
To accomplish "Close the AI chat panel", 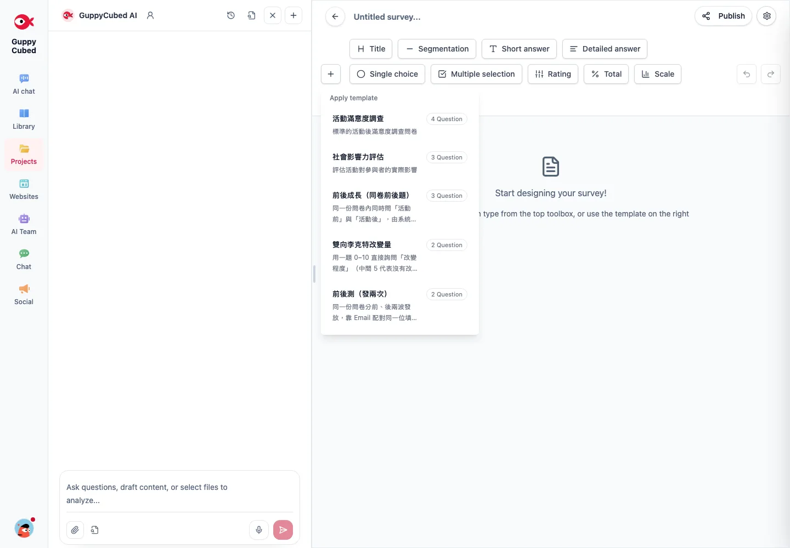I will click(273, 15).
